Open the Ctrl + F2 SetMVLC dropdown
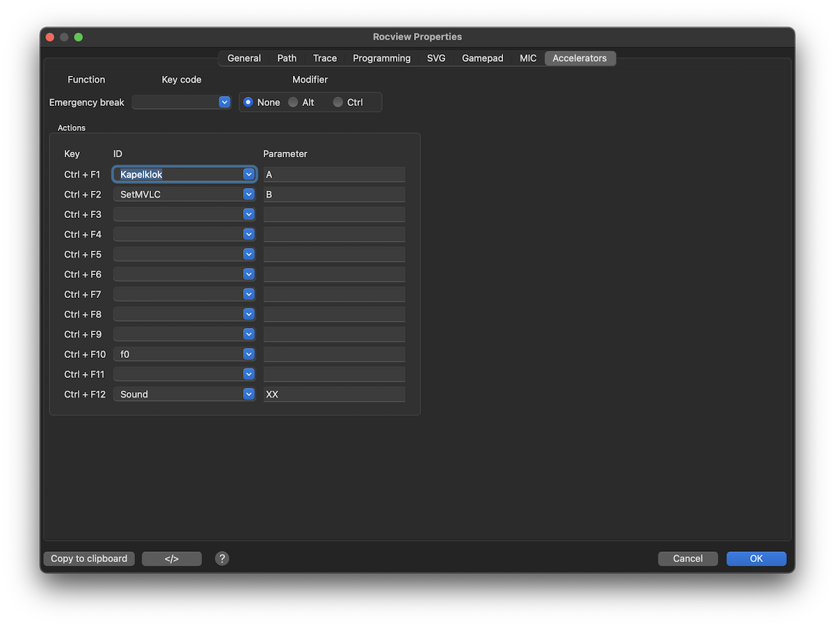835x626 pixels. point(248,194)
